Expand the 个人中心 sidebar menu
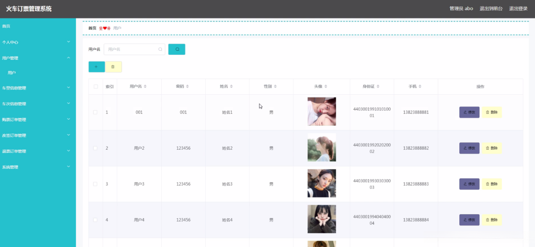Image resolution: width=535 pixels, height=247 pixels. (38, 42)
